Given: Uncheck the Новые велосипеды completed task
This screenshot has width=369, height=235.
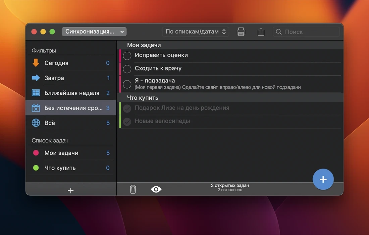Looking at the screenshot, I should click(x=127, y=122).
